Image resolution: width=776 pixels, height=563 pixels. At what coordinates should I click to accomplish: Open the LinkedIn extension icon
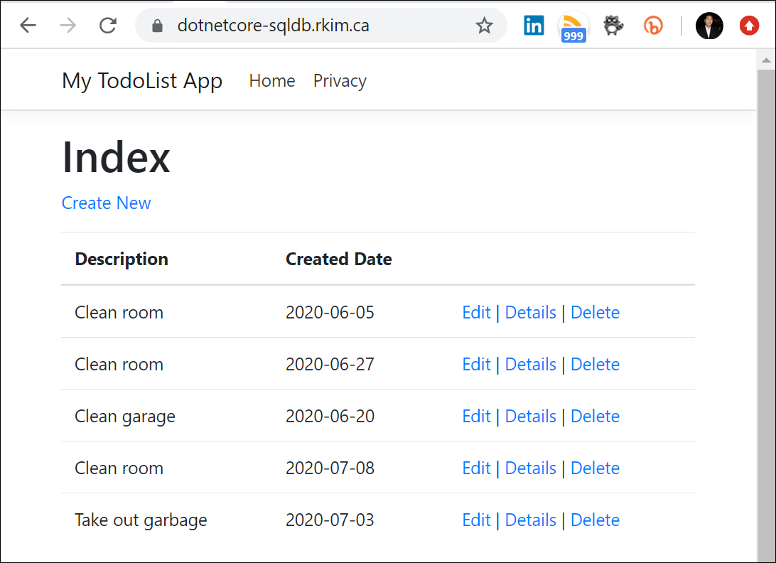534,25
